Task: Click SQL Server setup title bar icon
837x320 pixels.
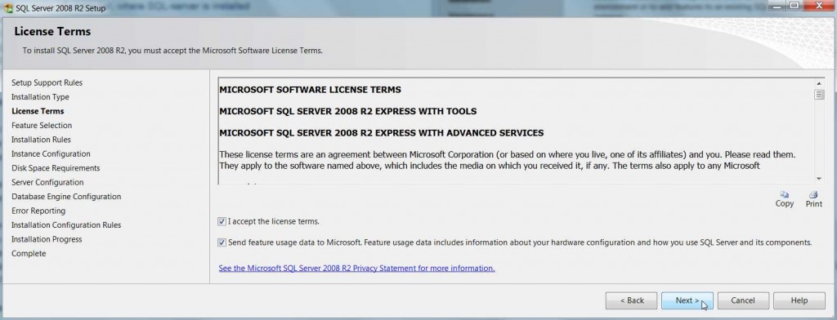Action: (x=8, y=8)
